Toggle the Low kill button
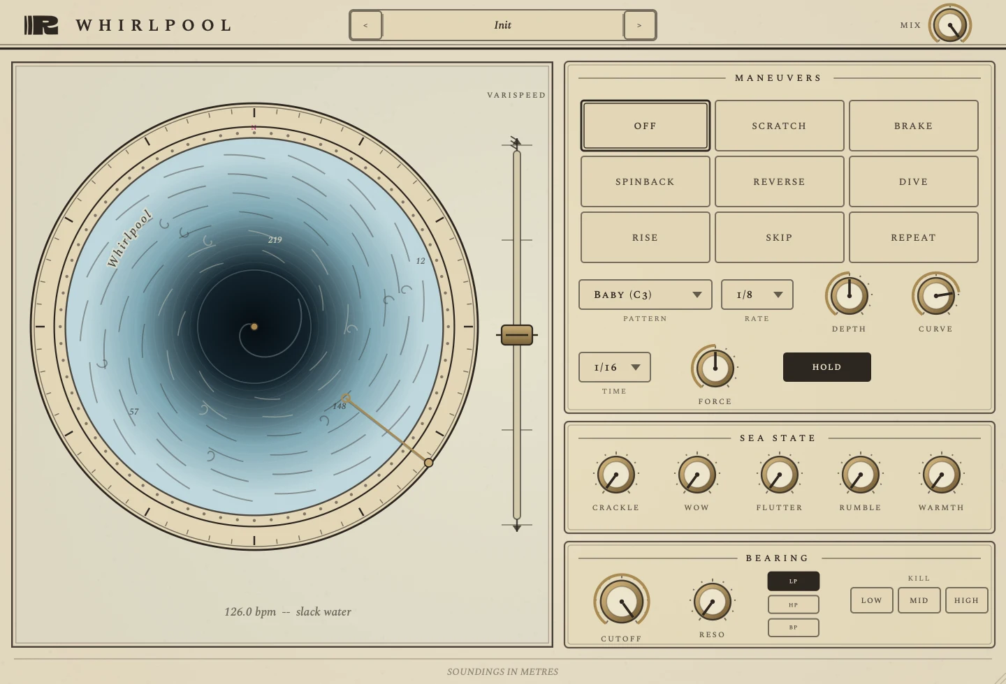The height and width of the screenshot is (684, 1006). [x=872, y=600]
